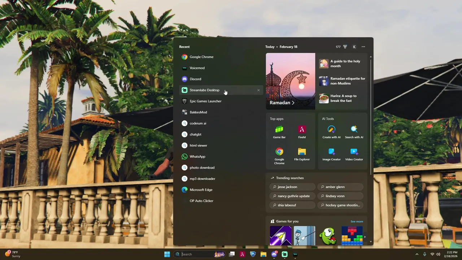Search trending 'lindsey vonn'
This screenshot has width=462, height=260.
tap(340, 196)
